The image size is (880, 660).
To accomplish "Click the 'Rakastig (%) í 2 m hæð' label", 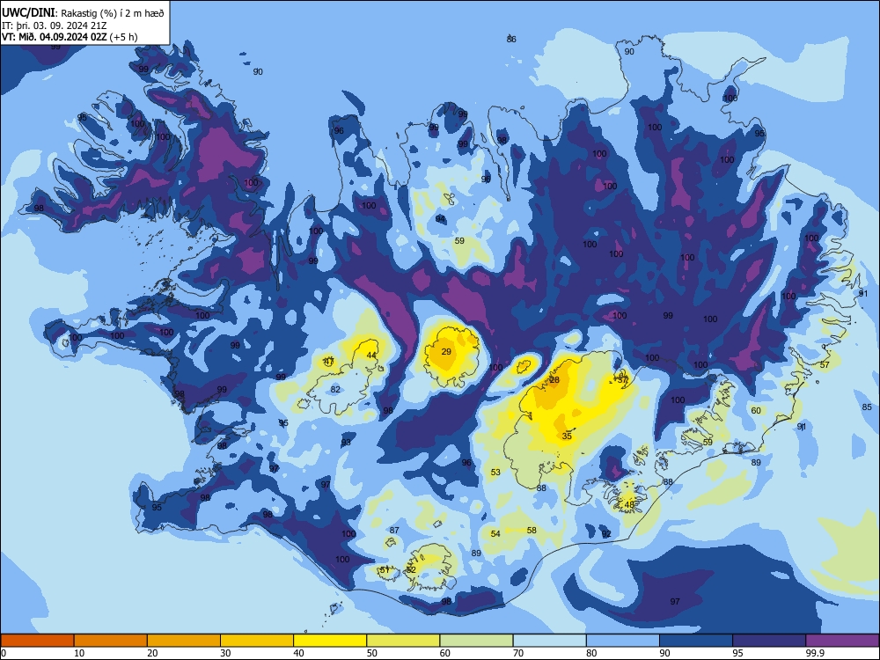I will click(x=113, y=13).
